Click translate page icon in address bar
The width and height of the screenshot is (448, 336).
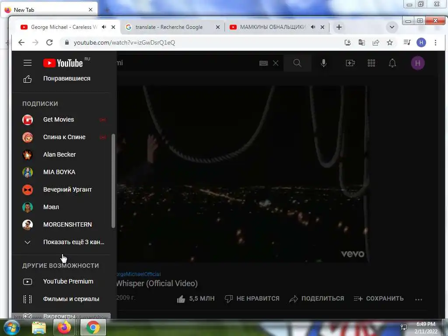pos(362,42)
